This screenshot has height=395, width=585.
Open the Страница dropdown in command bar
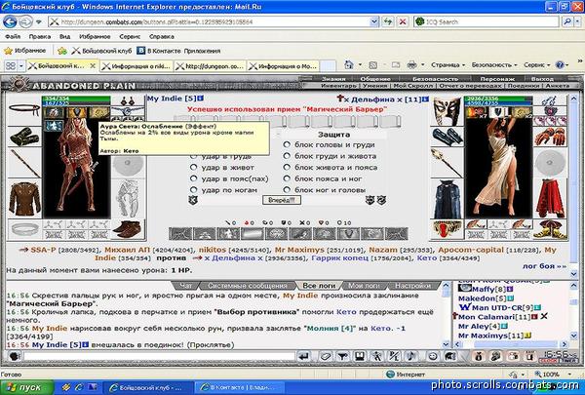[448, 65]
